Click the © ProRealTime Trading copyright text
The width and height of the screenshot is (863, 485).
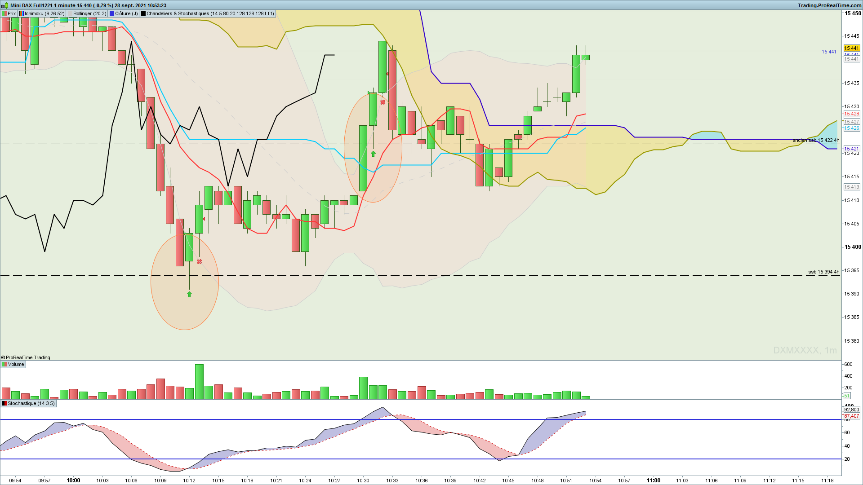coord(26,357)
